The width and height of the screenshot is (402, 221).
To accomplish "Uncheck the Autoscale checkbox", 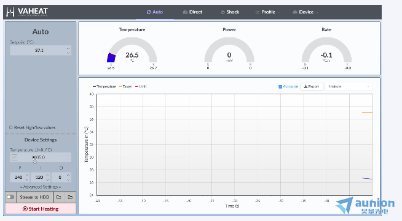I will pos(280,87).
